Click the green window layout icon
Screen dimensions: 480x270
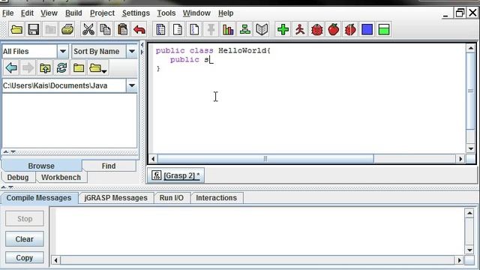click(x=384, y=30)
